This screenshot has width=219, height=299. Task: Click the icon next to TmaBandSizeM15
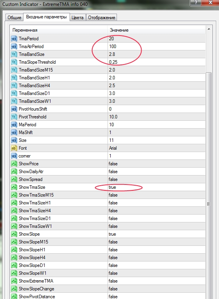click(x=14, y=70)
